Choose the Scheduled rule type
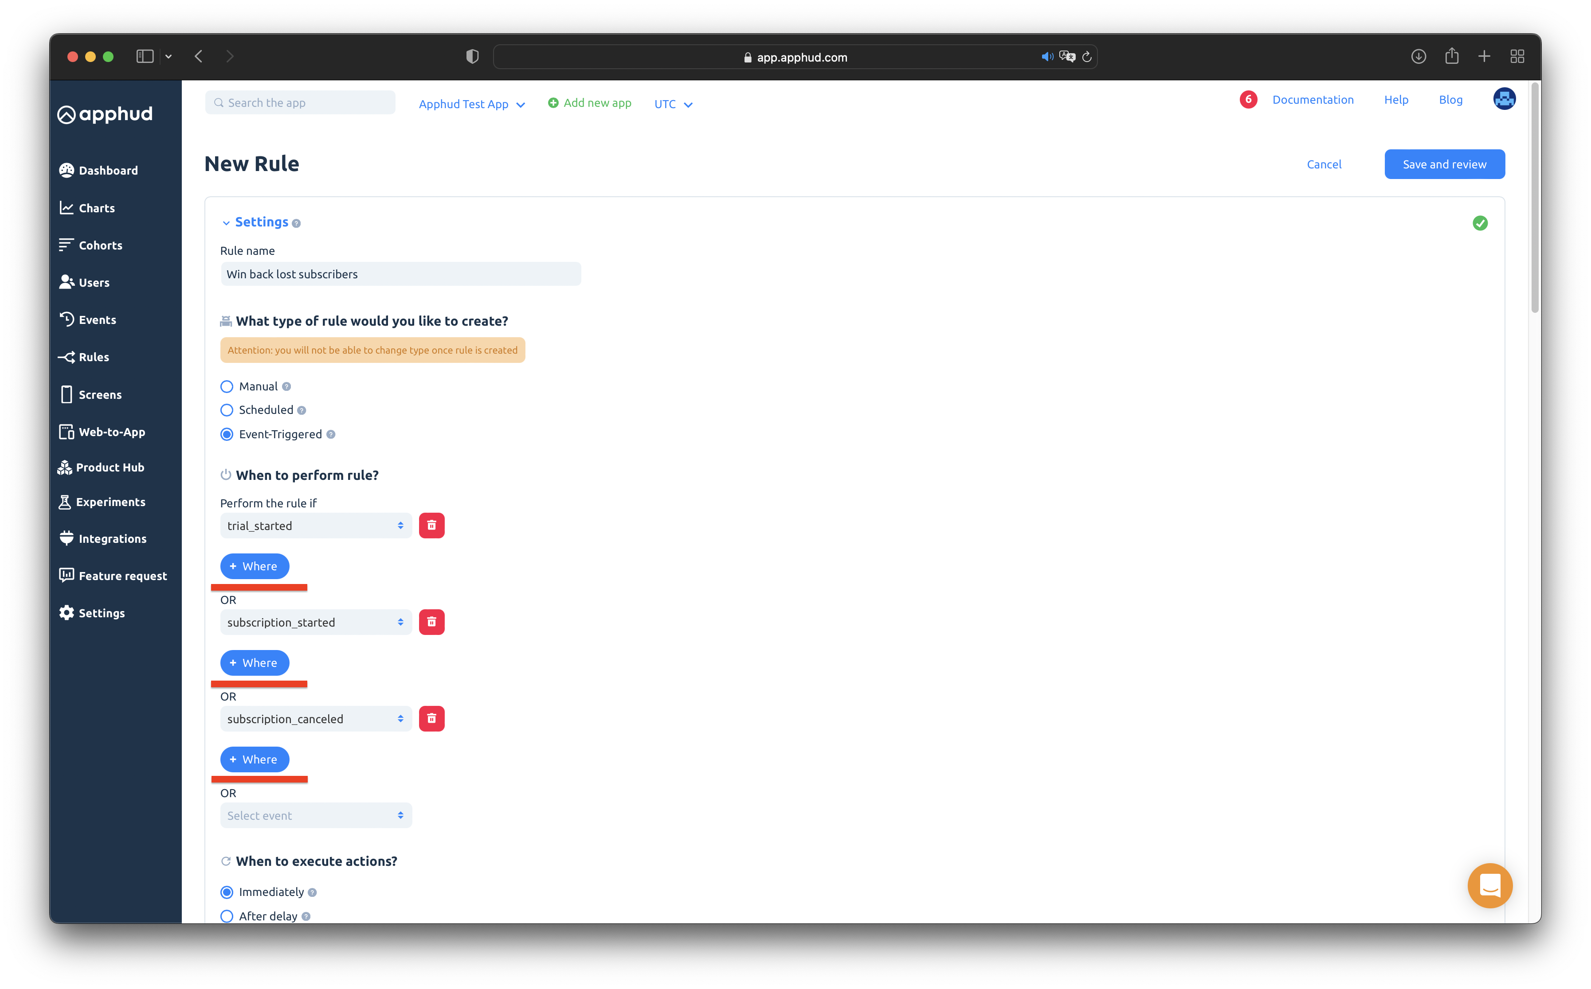Image resolution: width=1591 pixels, height=989 pixels. tap(227, 410)
